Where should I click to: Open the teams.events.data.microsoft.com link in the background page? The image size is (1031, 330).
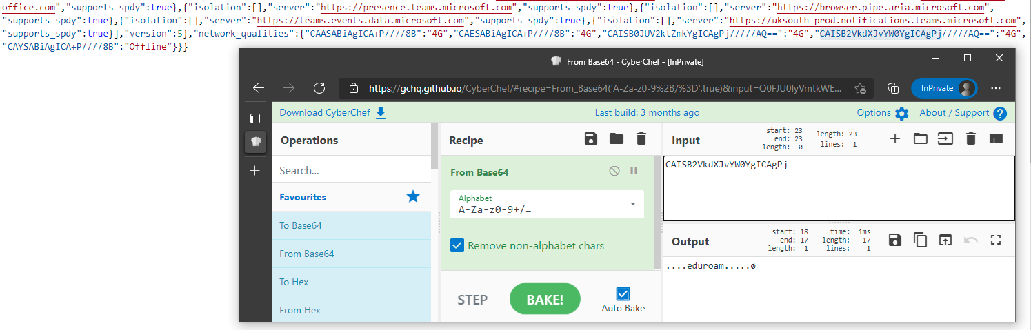pos(360,21)
